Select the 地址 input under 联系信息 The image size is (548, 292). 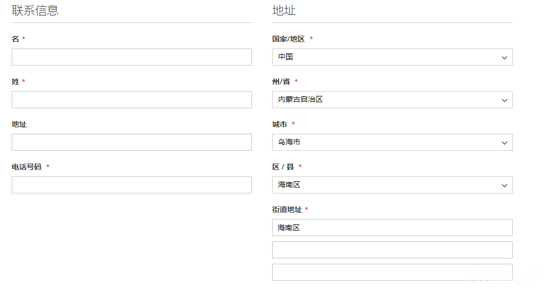[131, 142]
